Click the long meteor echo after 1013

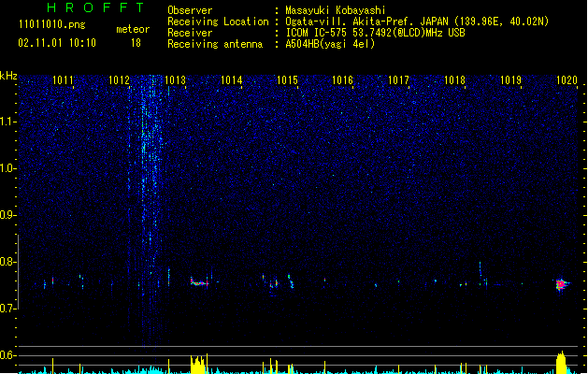coord(199,282)
